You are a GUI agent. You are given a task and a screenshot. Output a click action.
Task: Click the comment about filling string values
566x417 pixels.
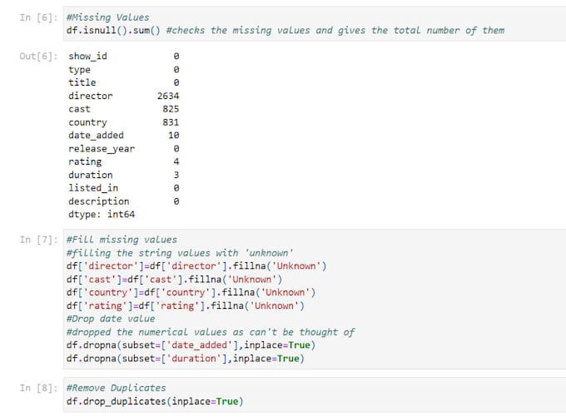point(180,253)
